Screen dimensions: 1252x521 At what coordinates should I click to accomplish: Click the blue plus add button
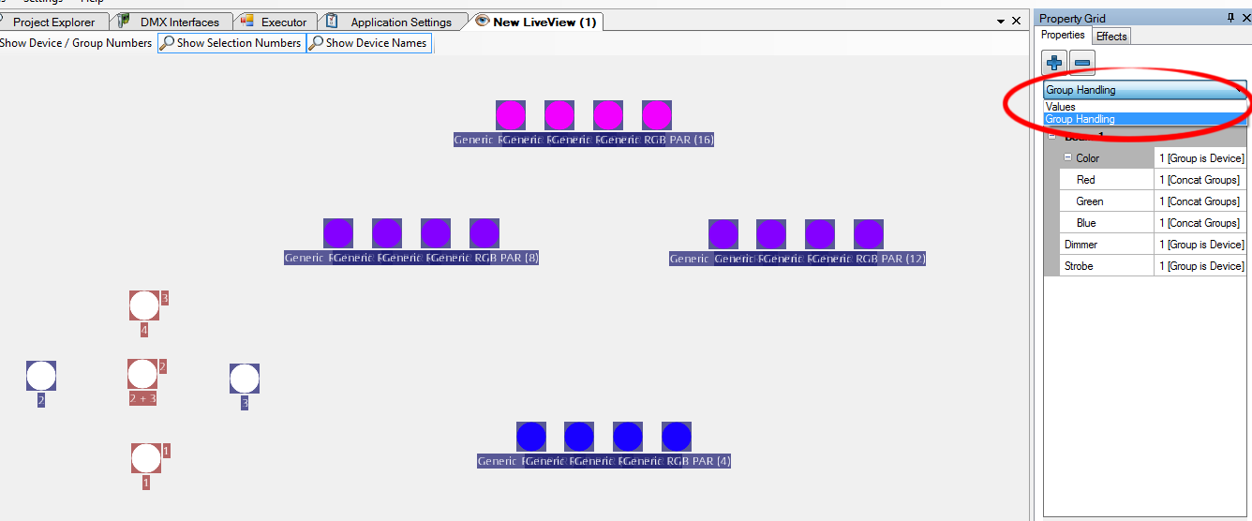[1054, 63]
